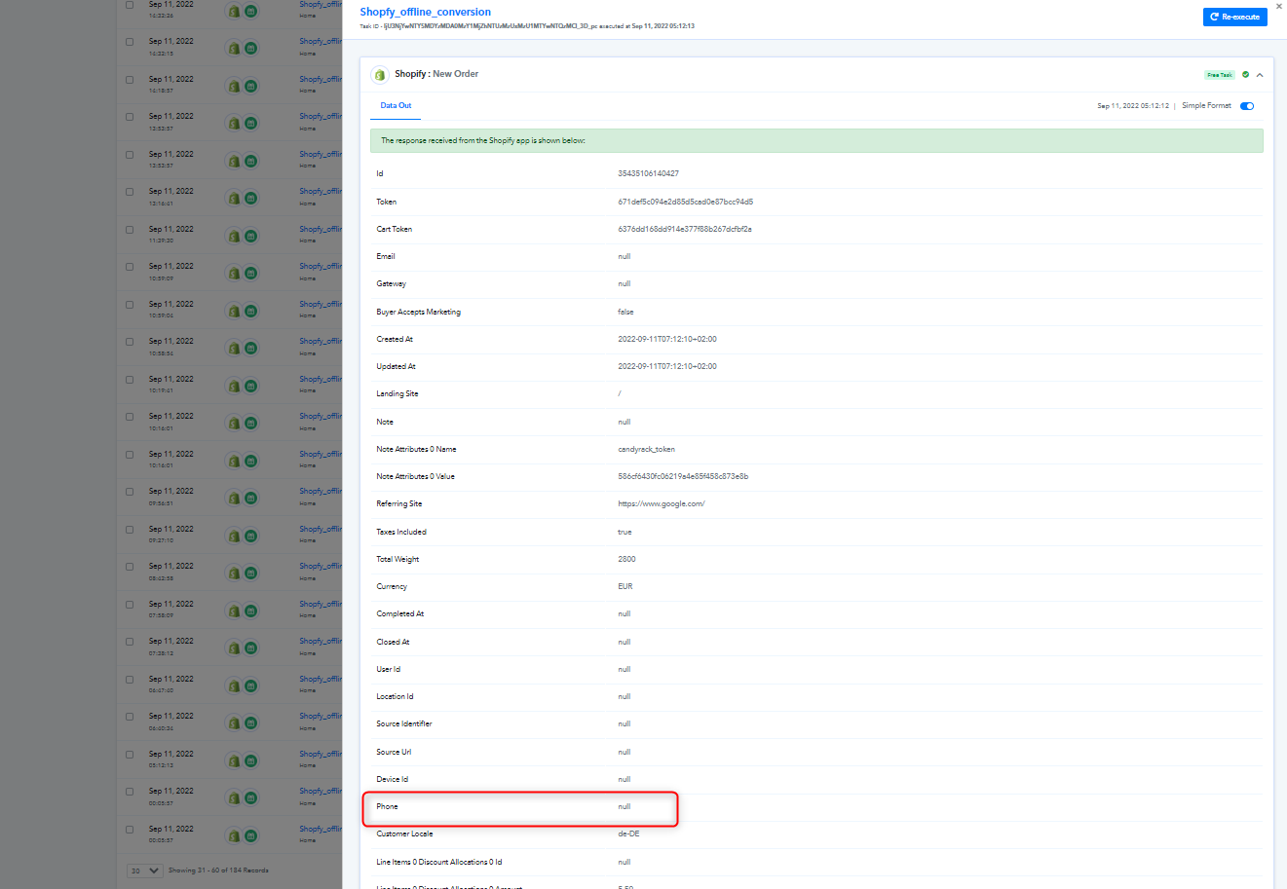Check the box for the 09:27:10 task
Screen dimensions: 1287x889
tap(130, 530)
